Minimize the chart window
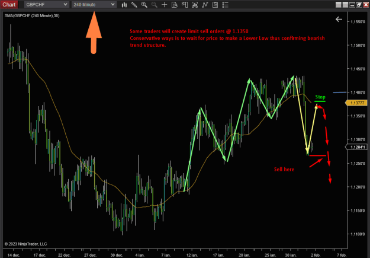The width and height of the screenshot is (370, 258). pos(352,5)
